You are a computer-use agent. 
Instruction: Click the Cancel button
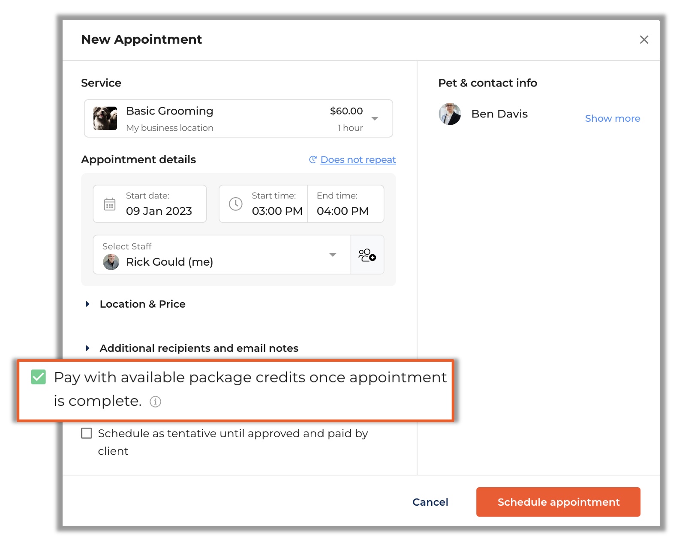click(430, 502)
